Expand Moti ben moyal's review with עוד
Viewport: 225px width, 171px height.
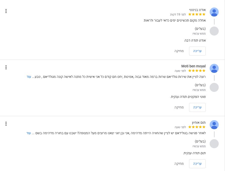coord(29,77)
